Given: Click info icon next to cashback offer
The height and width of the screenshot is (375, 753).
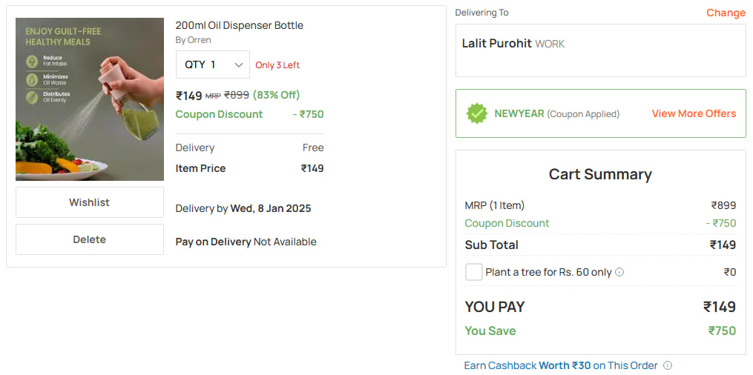Looking at the screenshot, I should [x=668, y=365].
